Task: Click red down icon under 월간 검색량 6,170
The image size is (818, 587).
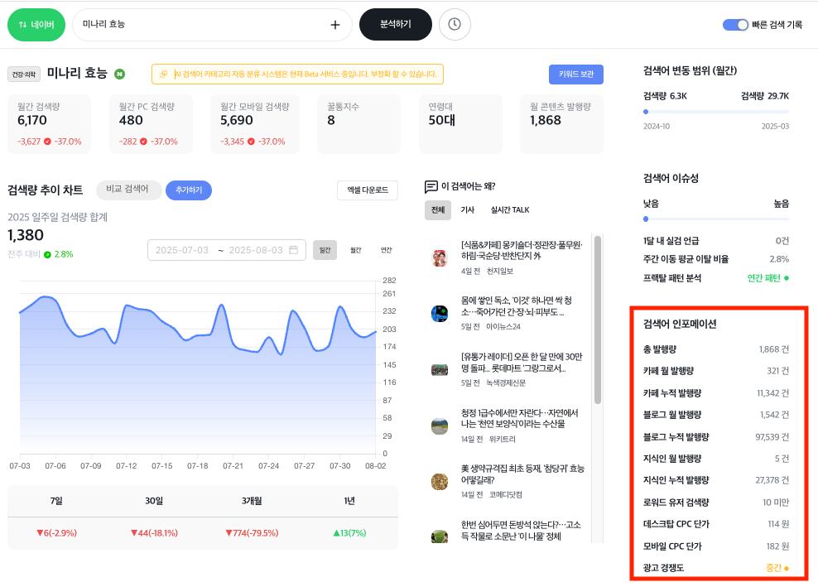Action: pyautogui.click(x=47, y=142)
